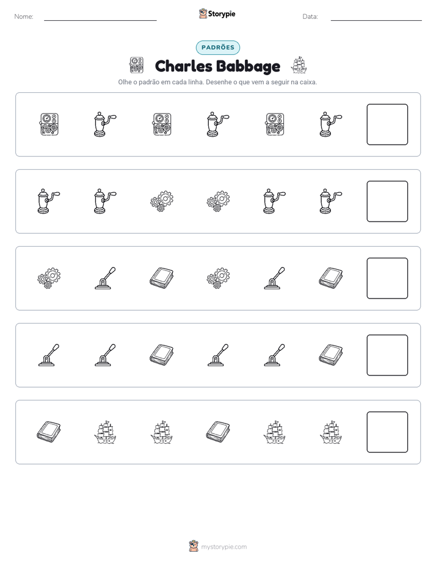Click the first ship icon in row five
The height and width of the screenshot is (564, 436).
pyautogui.click(x=105, y=432)
